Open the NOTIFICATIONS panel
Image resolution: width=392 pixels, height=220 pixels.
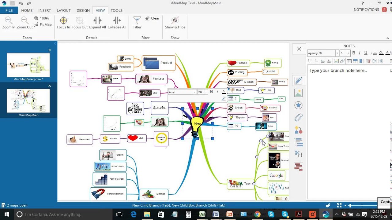click(370, 10)
